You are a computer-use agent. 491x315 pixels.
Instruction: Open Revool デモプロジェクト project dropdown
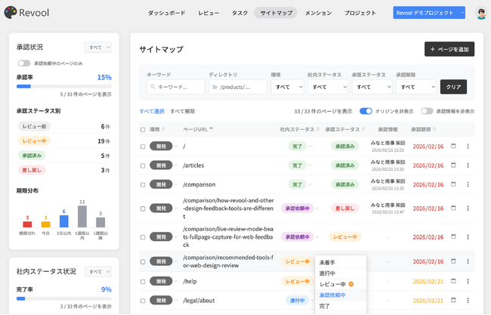pyautogui.click(x=429, y=13)
